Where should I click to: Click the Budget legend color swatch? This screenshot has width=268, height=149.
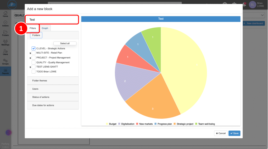pyautogui.click(x=107, y=124)
